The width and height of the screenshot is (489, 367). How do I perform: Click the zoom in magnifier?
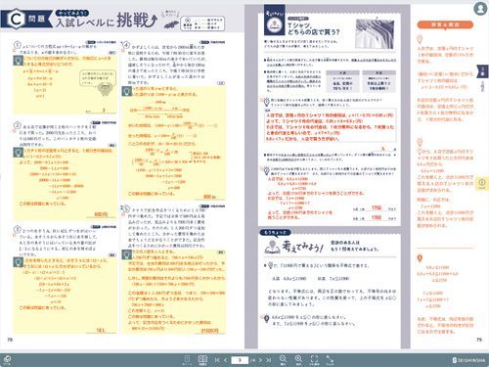click(x=298, y=359)
